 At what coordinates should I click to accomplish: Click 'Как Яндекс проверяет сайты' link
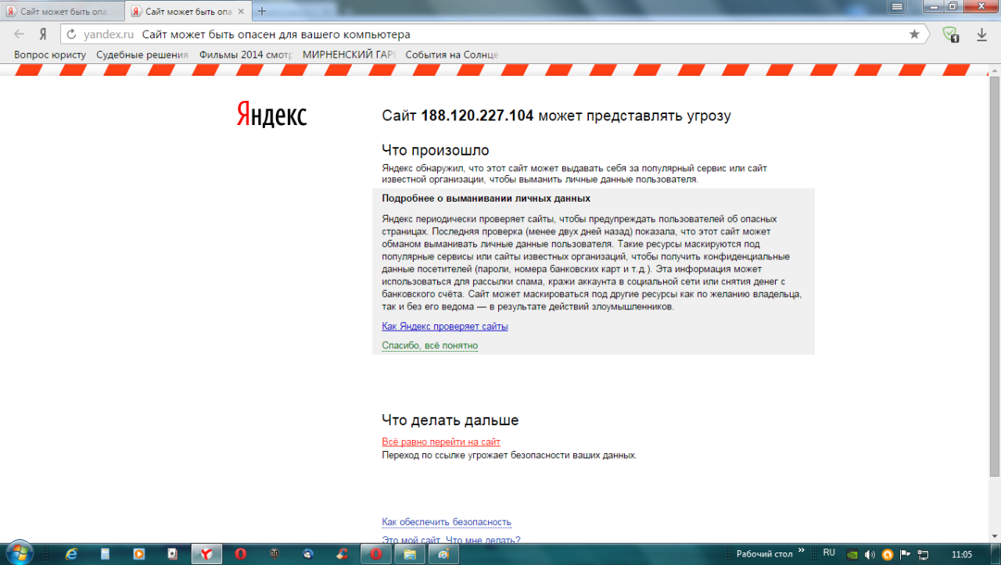444,327
